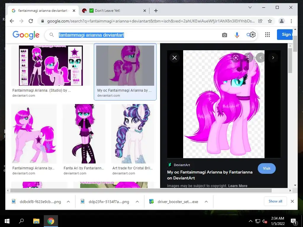Close the image preview panel

coord(175,58)
